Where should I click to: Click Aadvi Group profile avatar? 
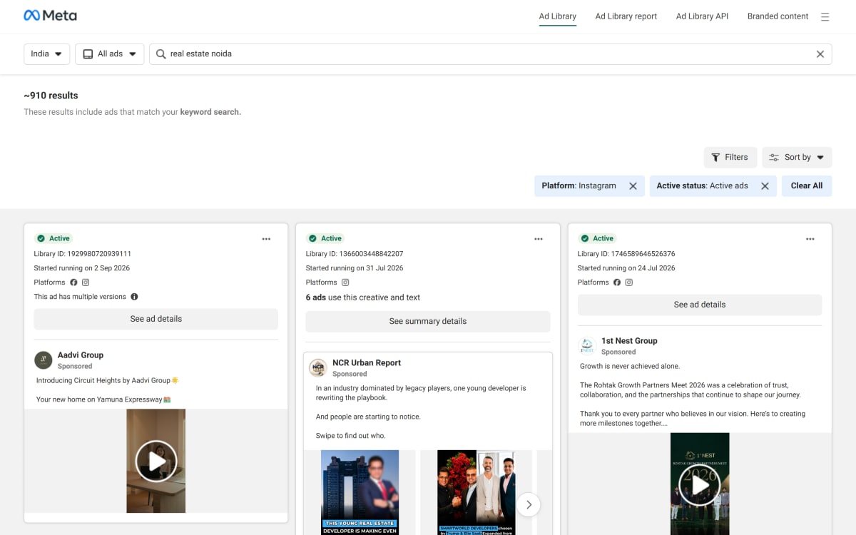[44, 360]
